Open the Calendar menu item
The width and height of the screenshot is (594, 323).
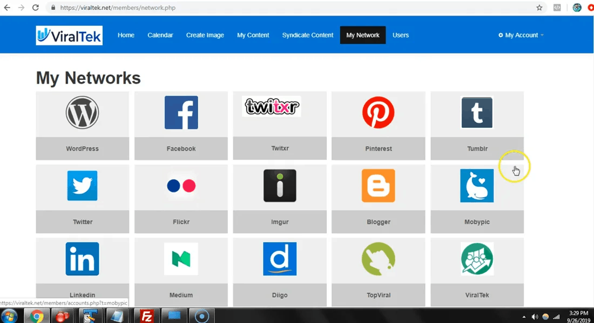(160, 35)
